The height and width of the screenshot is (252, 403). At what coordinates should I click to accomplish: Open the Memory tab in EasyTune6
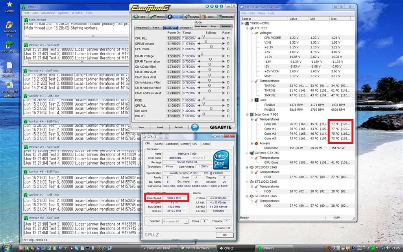[x=157, y=17]
